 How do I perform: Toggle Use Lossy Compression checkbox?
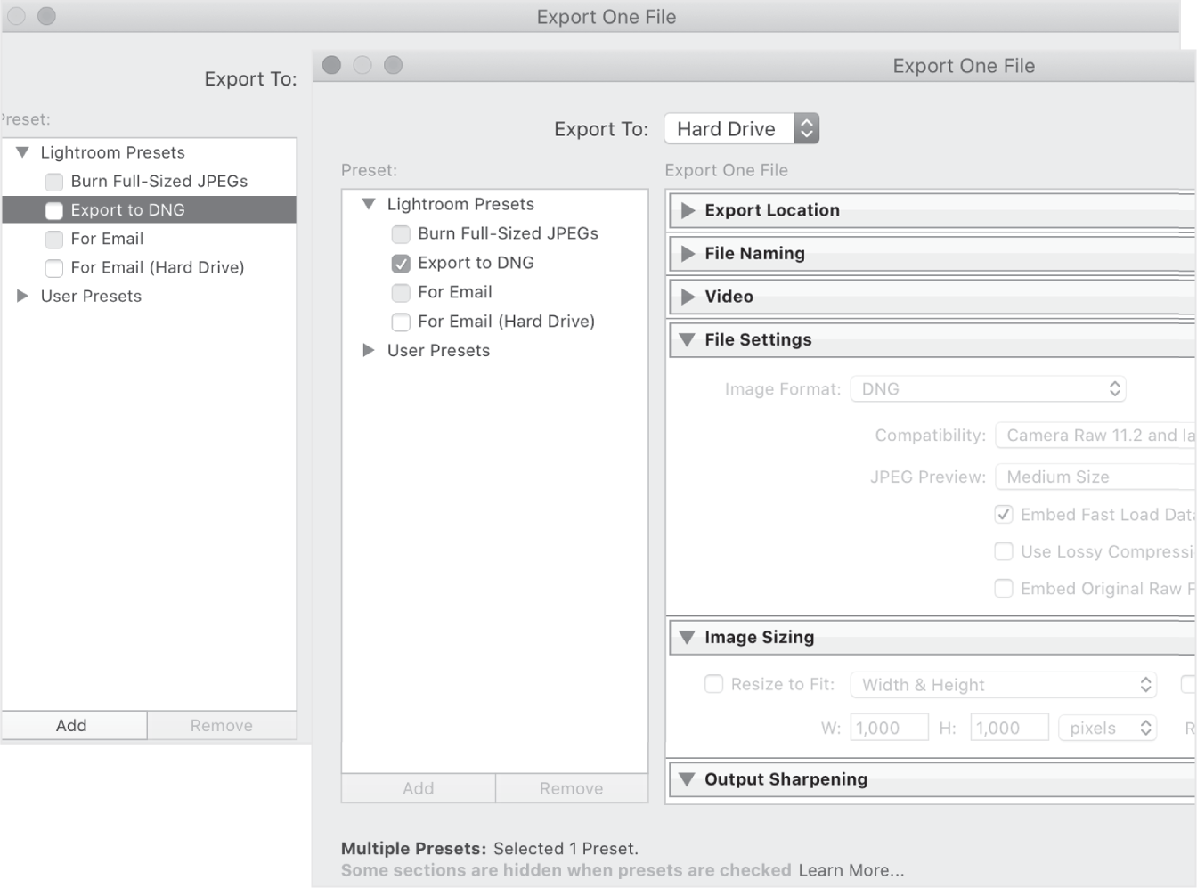click(1004, 551)
